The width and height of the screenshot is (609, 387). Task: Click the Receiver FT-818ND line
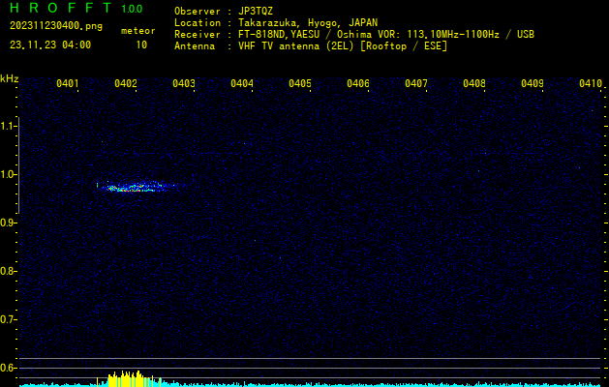[x=354, y=34]
